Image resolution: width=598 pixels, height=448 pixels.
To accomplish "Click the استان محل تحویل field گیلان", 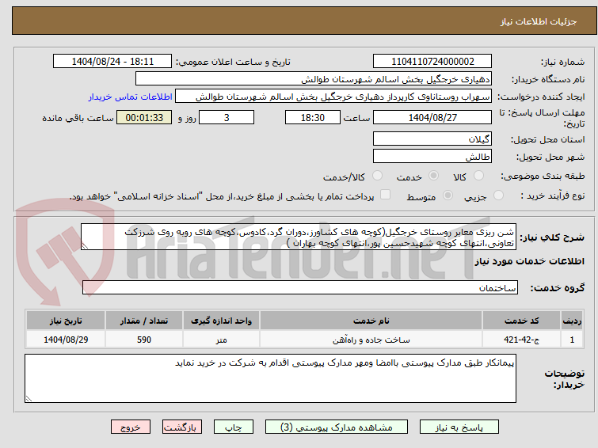I will pyautogui.click(x=432, y=139).
